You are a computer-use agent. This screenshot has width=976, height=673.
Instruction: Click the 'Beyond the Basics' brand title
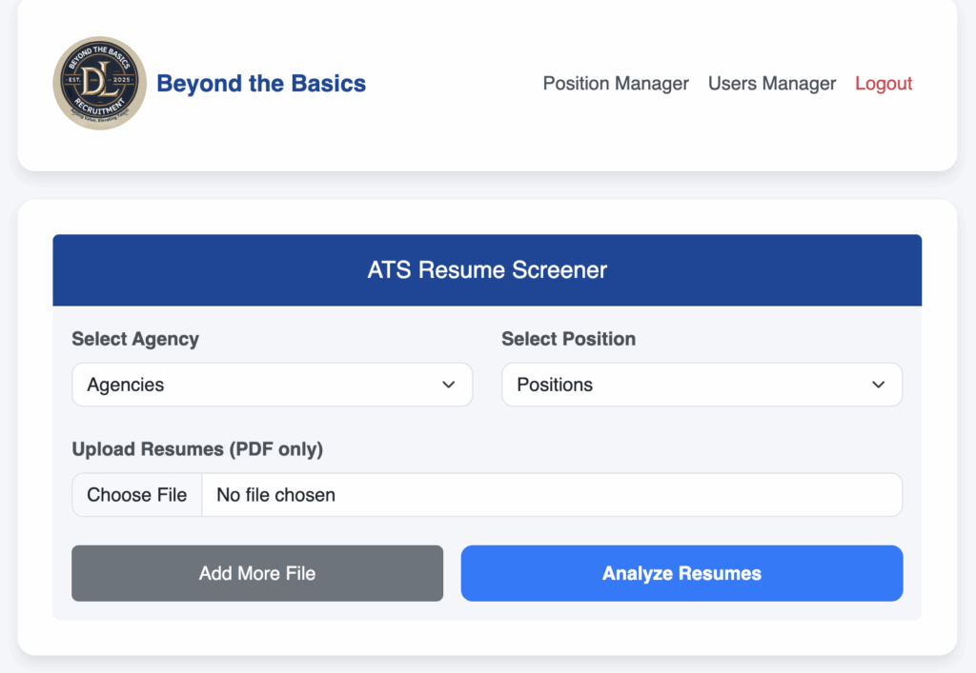point(261,84)
